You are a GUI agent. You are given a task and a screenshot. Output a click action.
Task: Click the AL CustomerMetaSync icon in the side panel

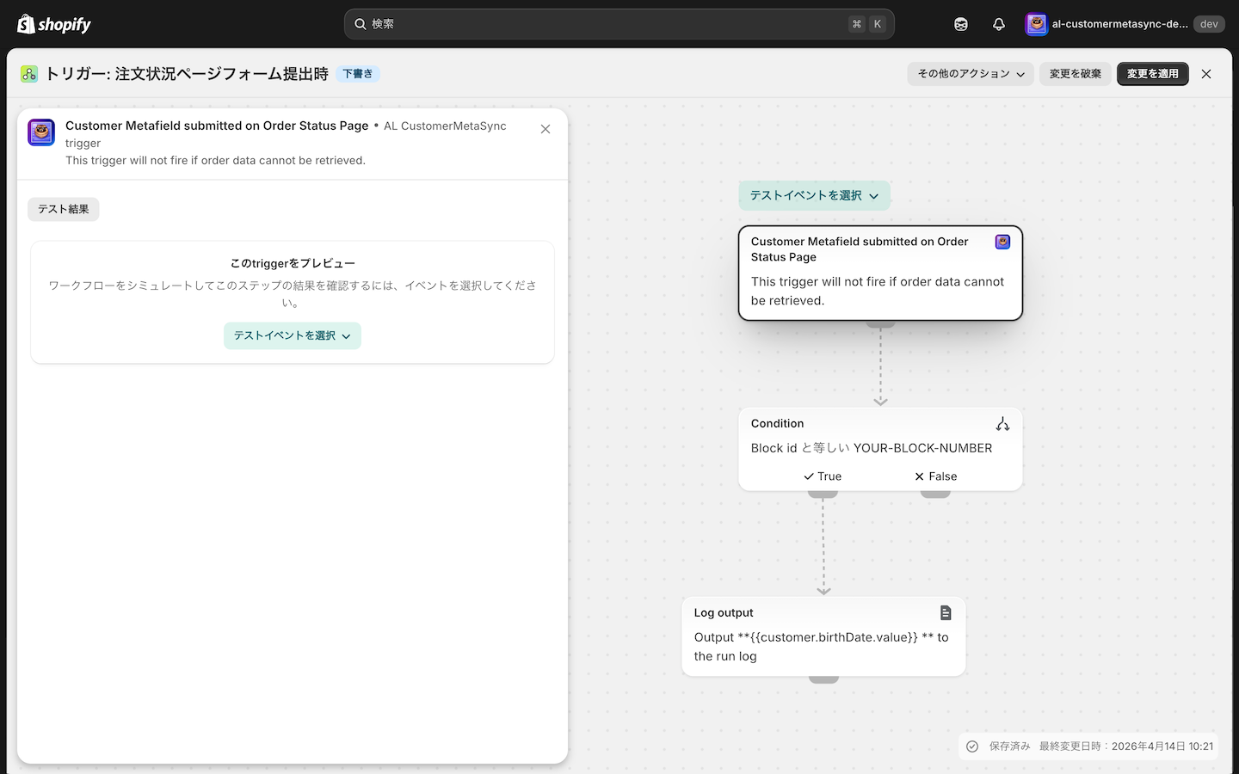41,132
